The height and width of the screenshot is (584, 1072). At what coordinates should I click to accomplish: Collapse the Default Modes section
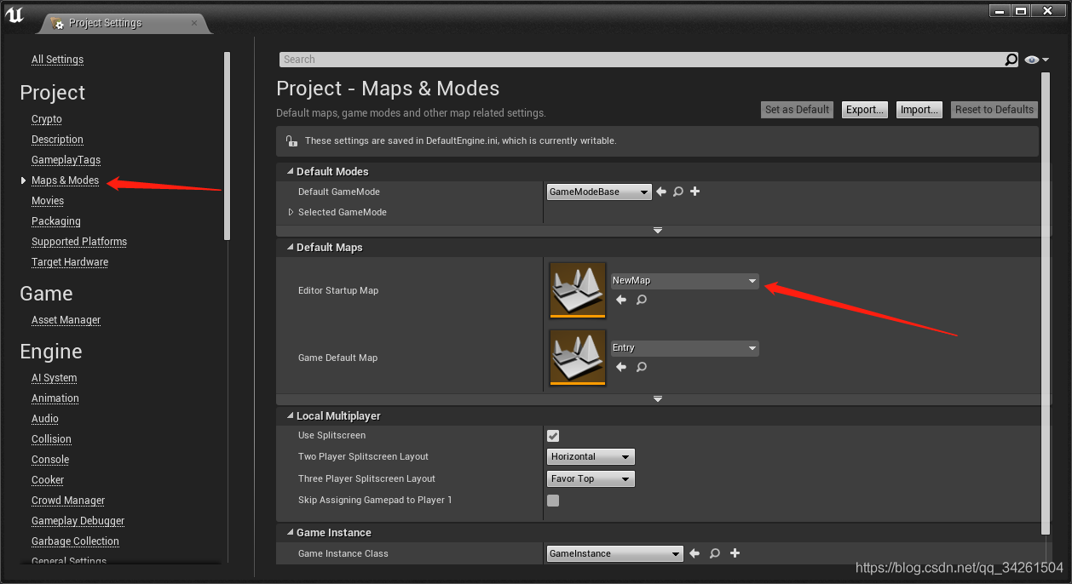[290, 172]
